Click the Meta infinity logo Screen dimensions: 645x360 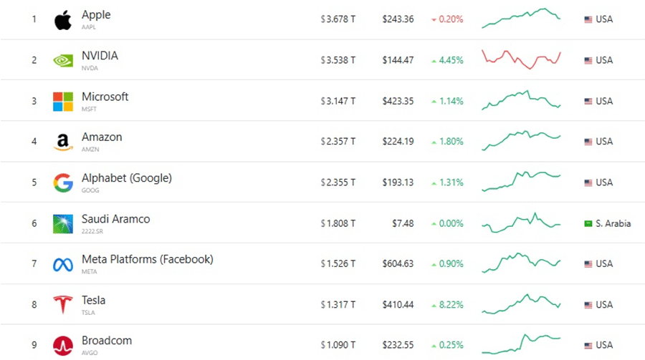[63, 264]
